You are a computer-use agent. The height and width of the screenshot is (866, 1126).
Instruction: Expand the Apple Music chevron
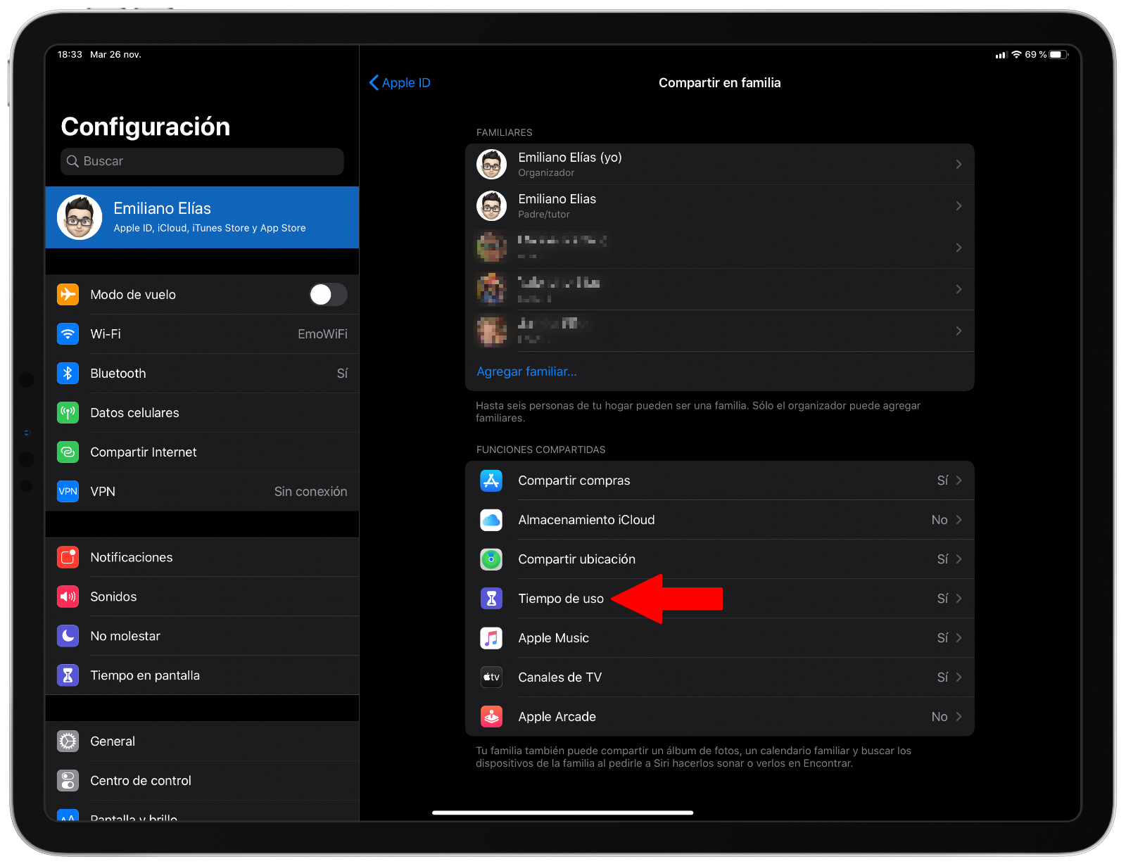tap(959, 638)
